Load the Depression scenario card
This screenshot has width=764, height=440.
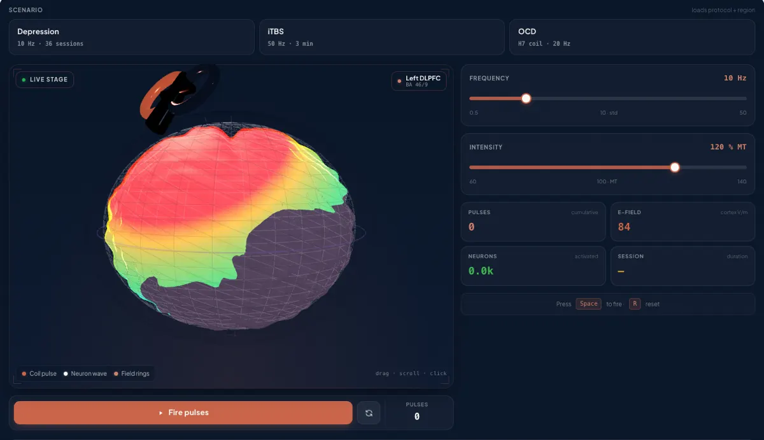132,37
